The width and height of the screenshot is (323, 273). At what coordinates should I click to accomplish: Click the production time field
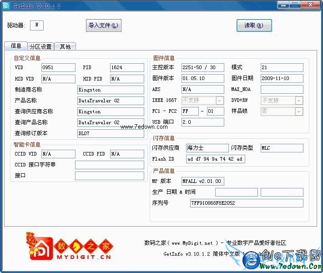click(282, 192)
